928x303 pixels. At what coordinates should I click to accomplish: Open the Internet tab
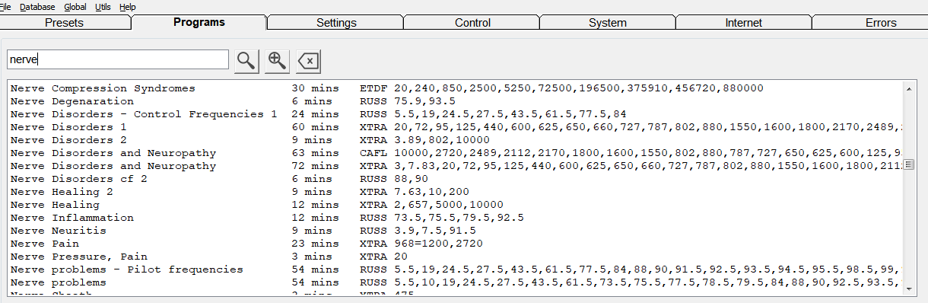point(744,23)
